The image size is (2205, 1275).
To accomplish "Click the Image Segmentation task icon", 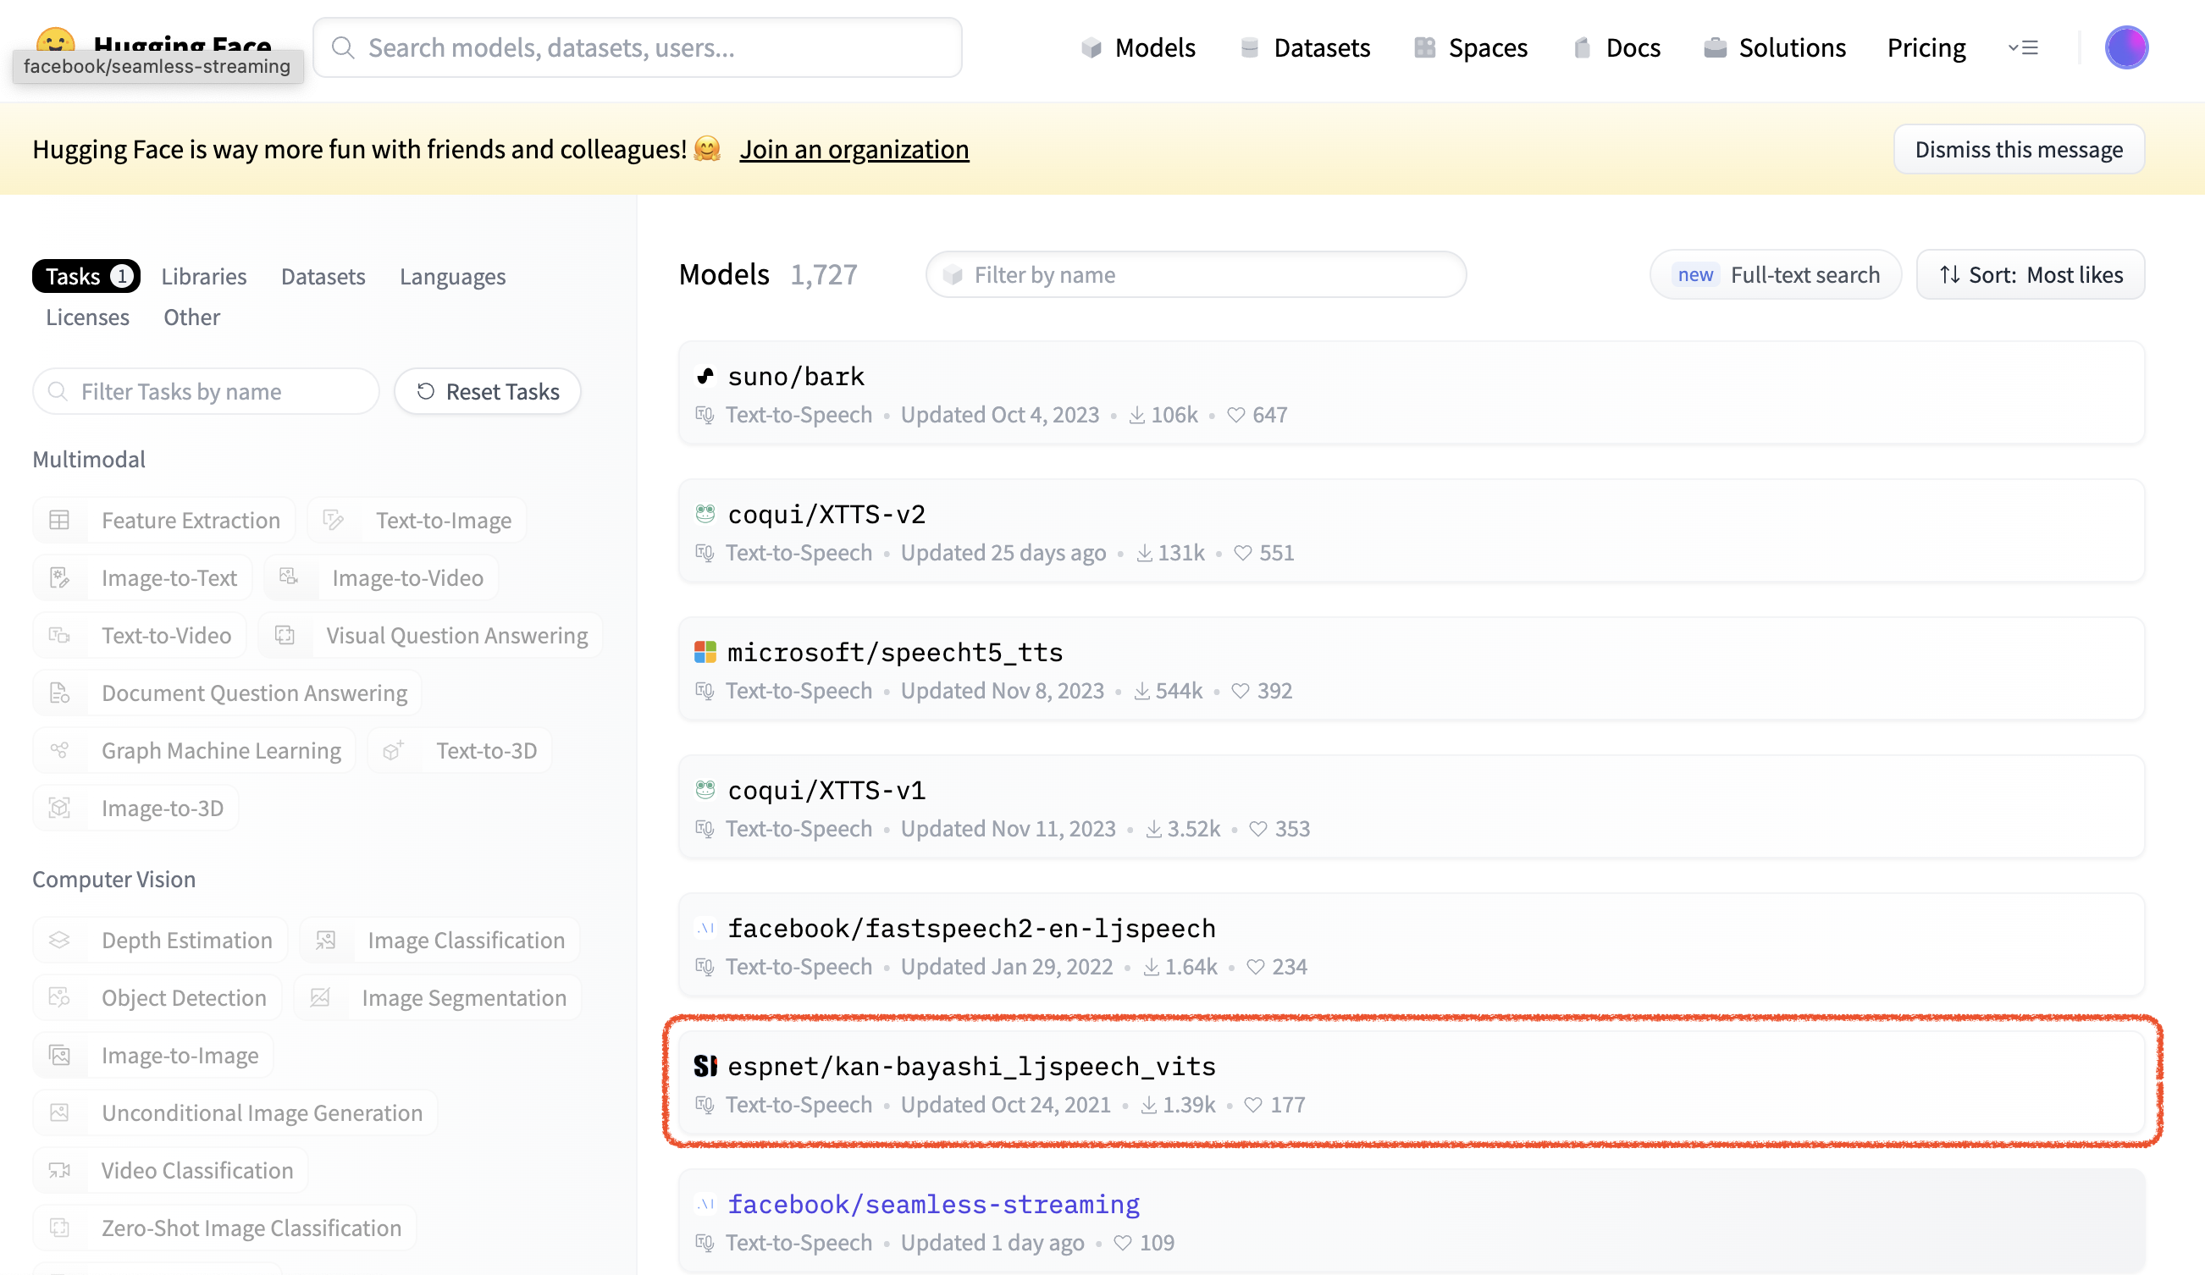I will coord(320,997).
